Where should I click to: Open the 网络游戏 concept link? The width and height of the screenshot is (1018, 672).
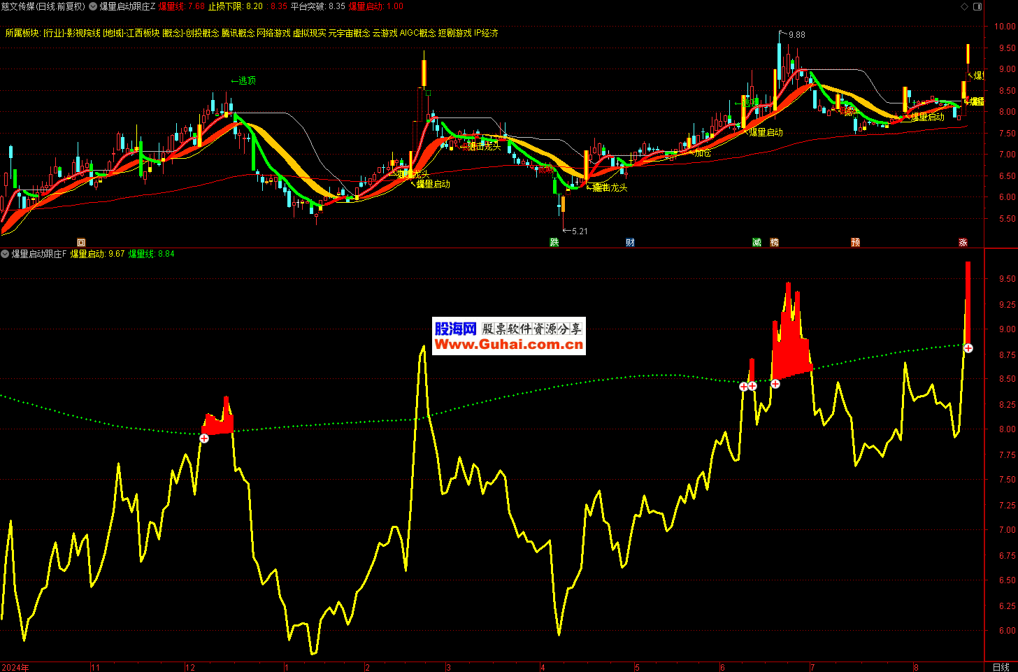point(273,33)
